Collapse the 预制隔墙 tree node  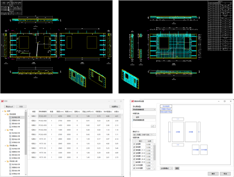click(x=5, y=114)
